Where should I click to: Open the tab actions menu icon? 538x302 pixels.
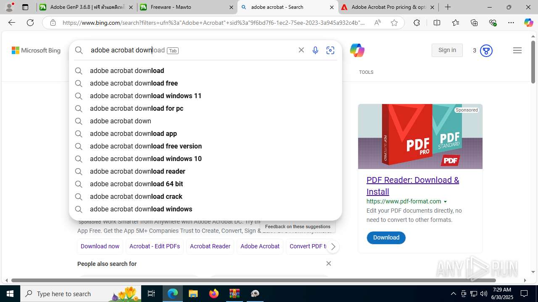[x=25, y=7]
